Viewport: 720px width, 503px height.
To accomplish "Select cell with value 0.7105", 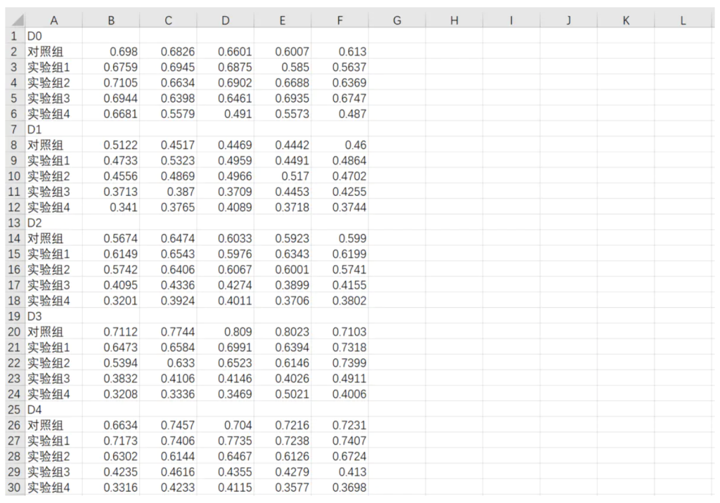I will click(111, 83).
